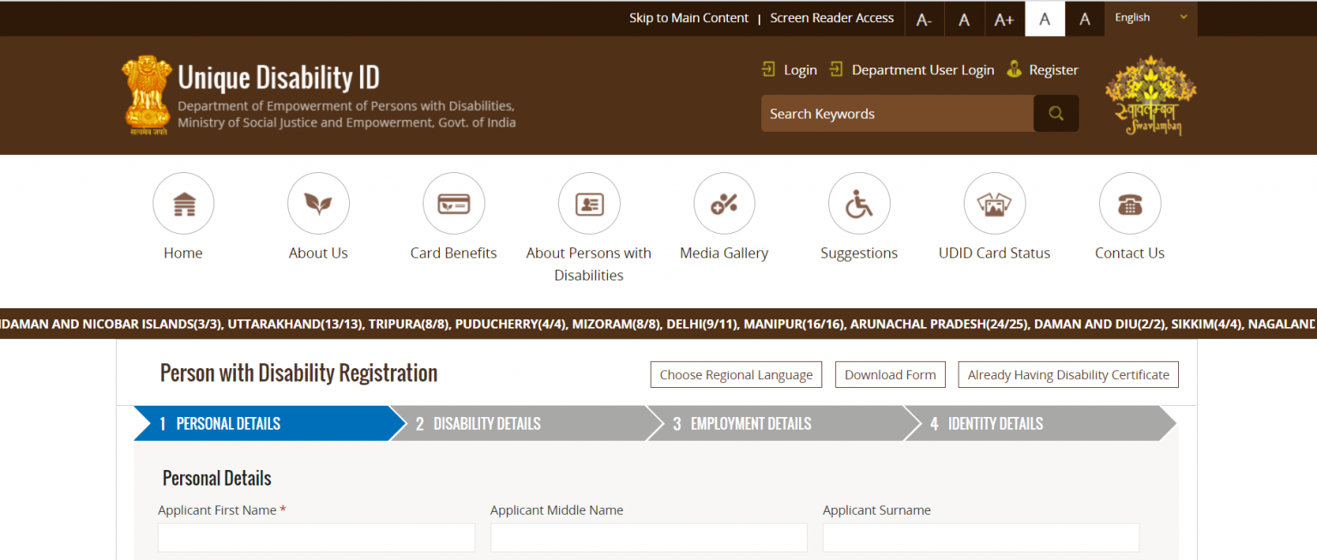Click Already Having Disability Certificate button

pos(1067,375)
